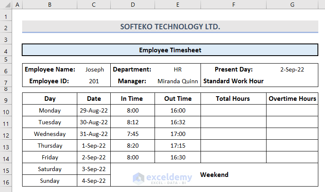Click the employee name value Joseph
Image resolution: width=325 pixels, height=192 pixels.
[94, 69]
